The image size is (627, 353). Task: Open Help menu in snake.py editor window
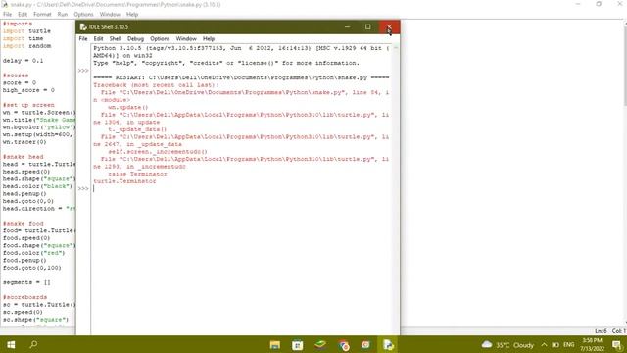tap(132, 14)
